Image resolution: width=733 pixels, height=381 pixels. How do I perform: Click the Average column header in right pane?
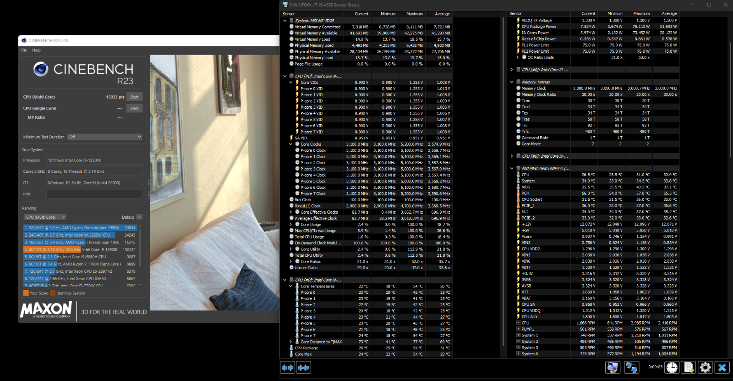click(669, 14)
